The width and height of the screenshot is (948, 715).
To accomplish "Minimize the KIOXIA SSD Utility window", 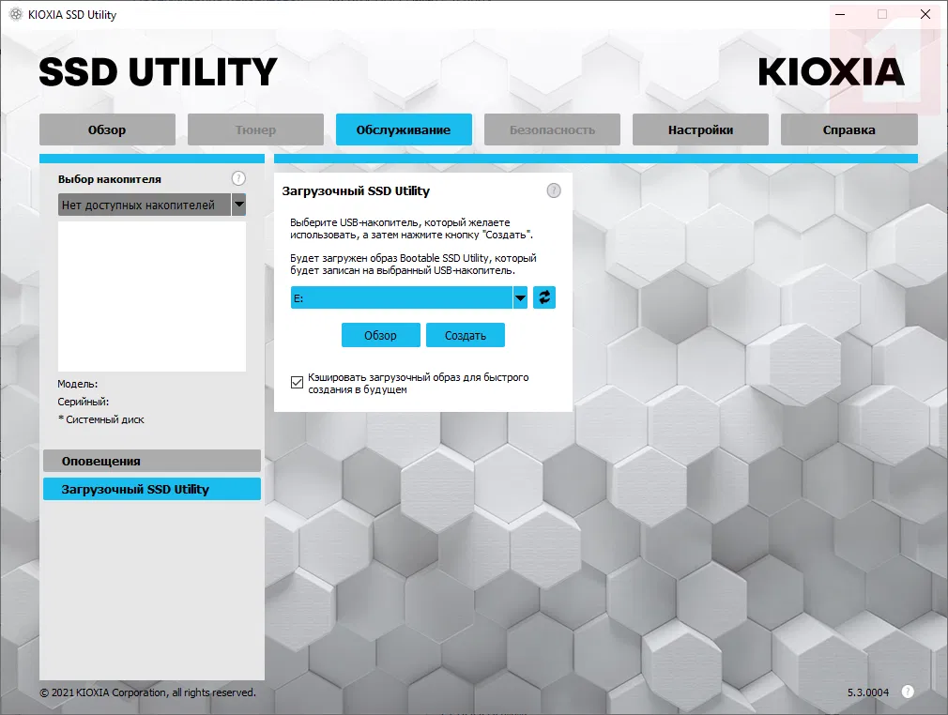I will tap(840, 14).
